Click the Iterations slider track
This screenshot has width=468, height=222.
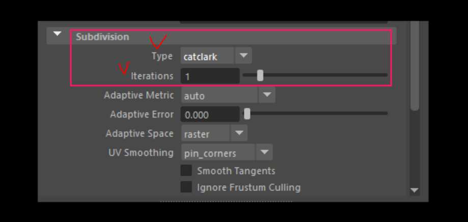coord(315,75)
